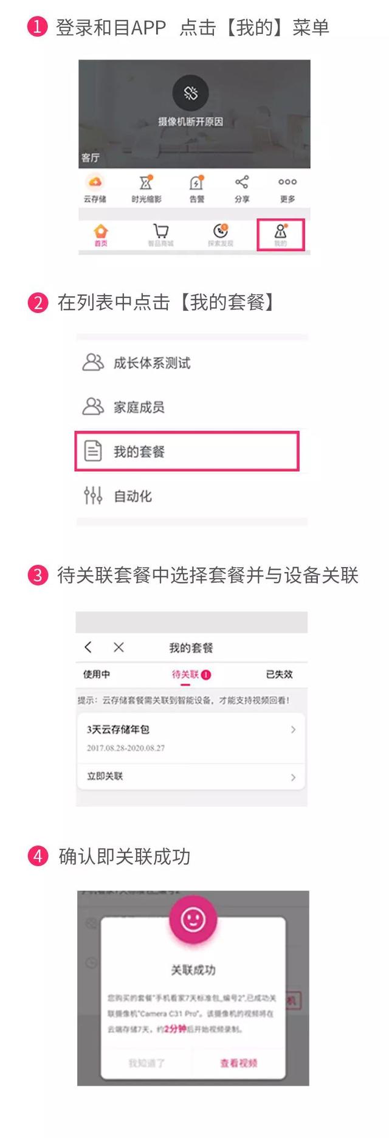Tap the 摄像机断开原因 disconnect icon
This screenshot has width=389, height=1138.
[191, 92]
